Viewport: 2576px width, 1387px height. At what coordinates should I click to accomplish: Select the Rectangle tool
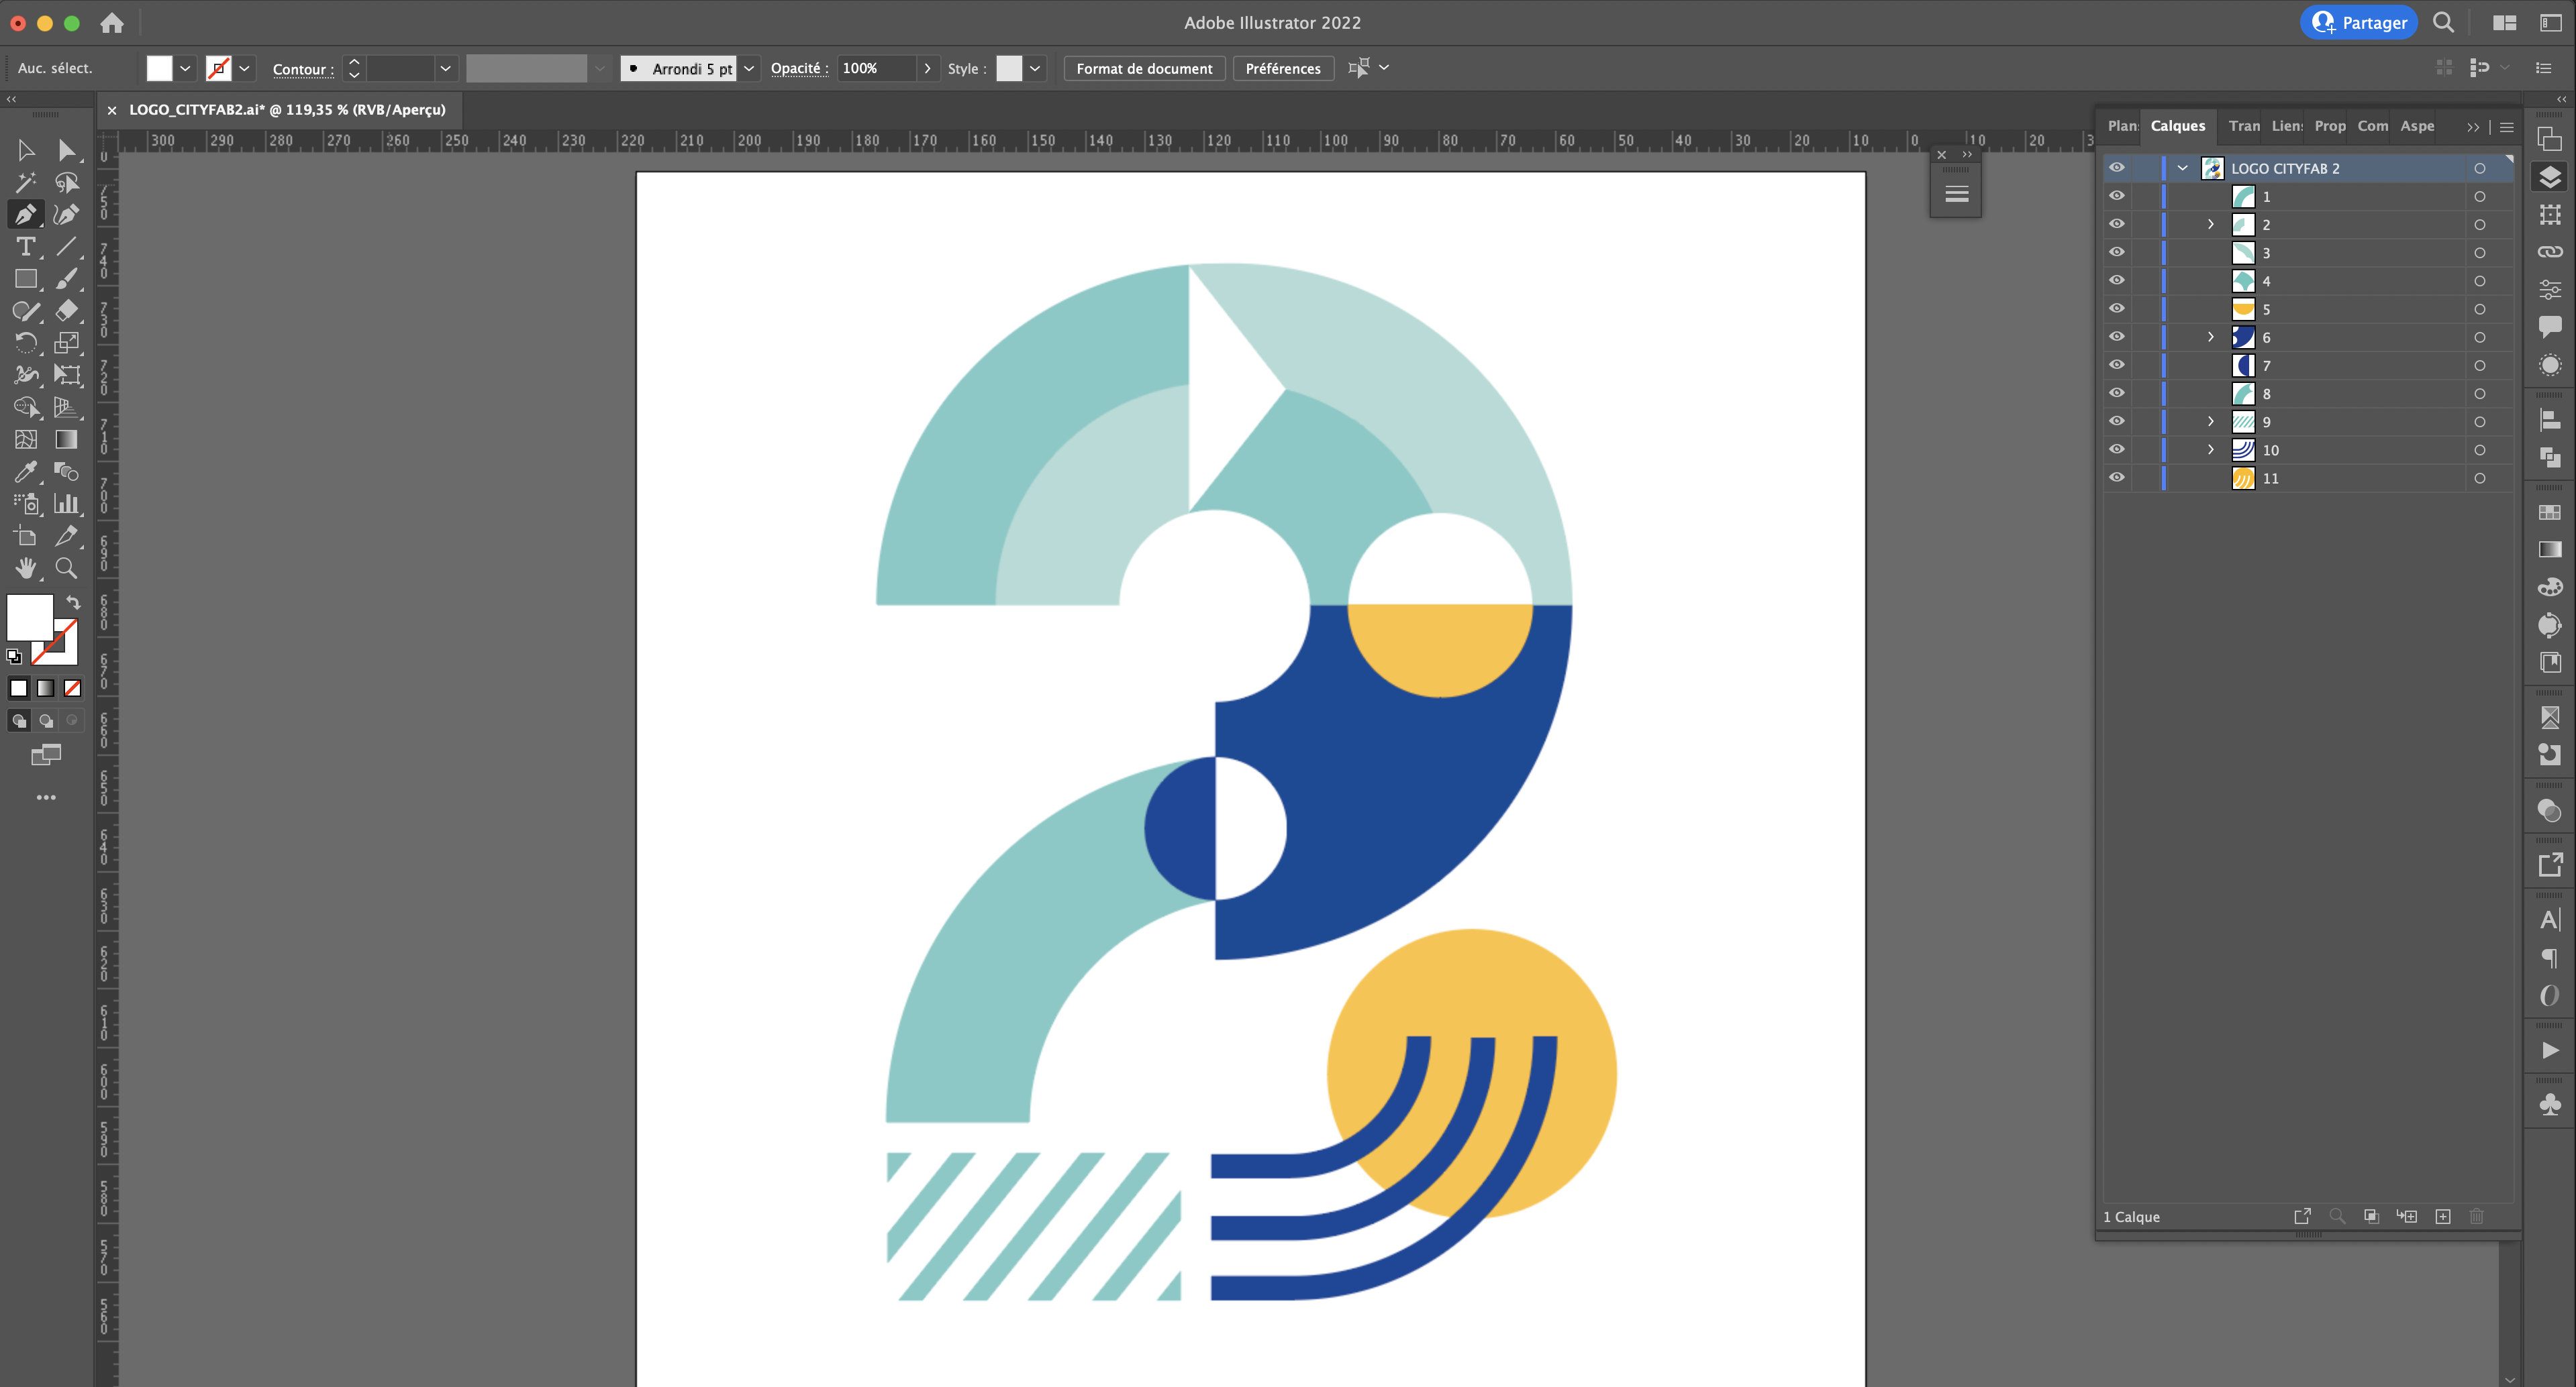(x=26, y=279)
